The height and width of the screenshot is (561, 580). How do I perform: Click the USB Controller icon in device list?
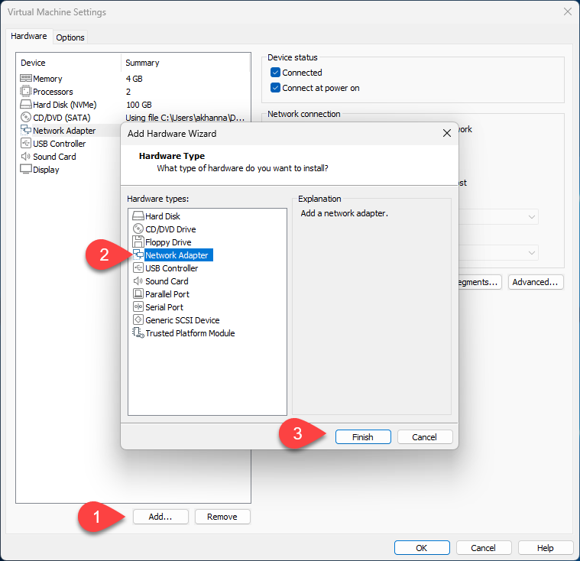tap(25, 143)
